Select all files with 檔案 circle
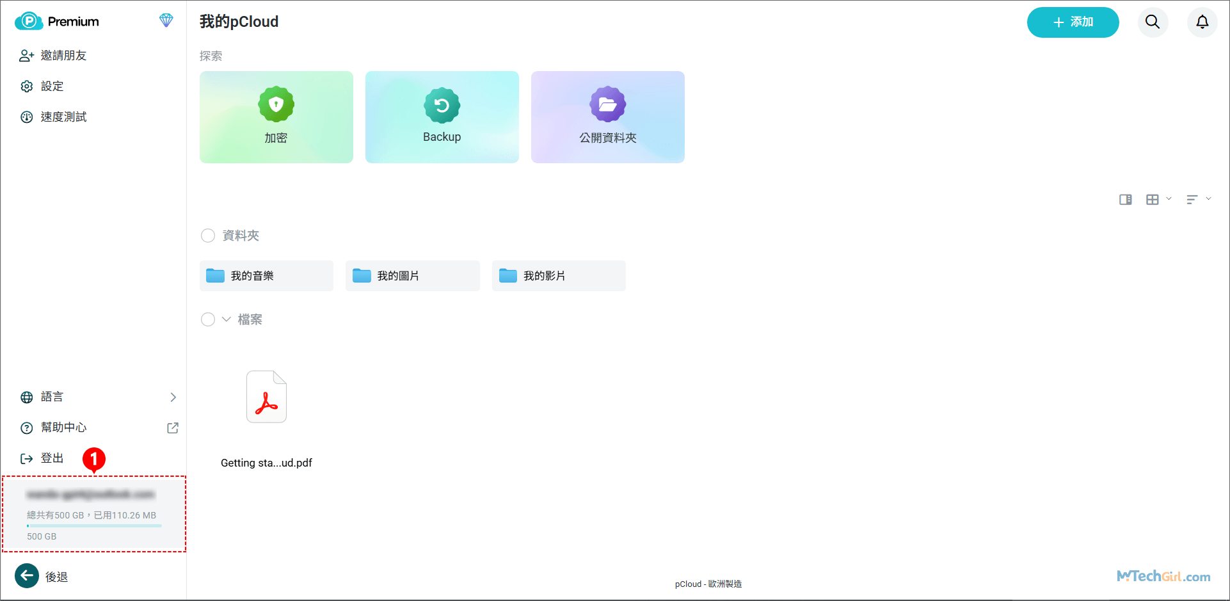Screen dimensions: 1230x601 [x=208, y=319]
